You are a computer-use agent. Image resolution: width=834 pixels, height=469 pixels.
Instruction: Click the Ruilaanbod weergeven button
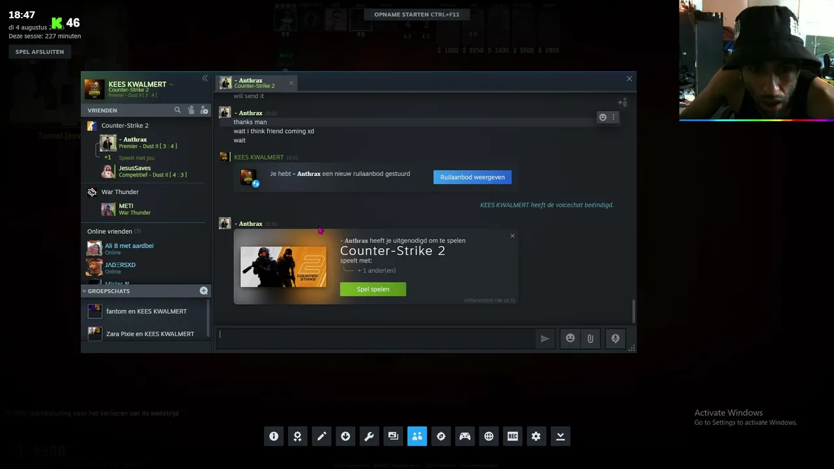(x=472, y=177)
